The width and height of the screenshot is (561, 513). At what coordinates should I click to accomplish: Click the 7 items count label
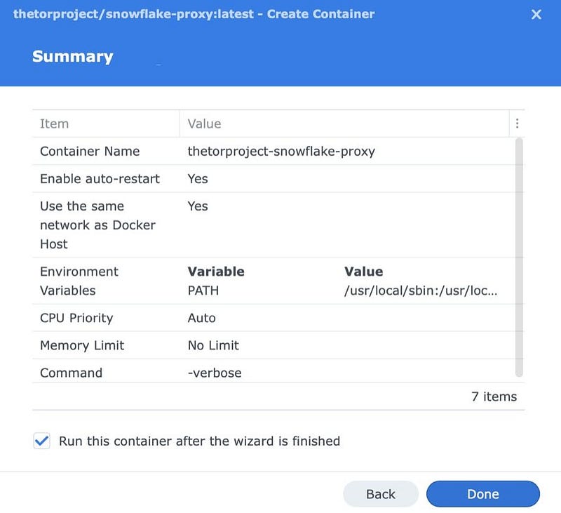click(x=494, y=397)
